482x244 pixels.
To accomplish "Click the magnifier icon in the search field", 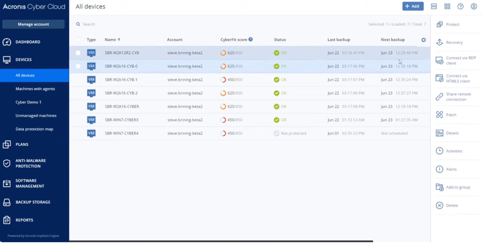I will [x=78, y=24].
